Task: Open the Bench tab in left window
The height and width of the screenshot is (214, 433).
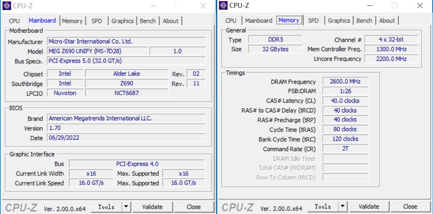Action: pyautogui.click(x=148, y=21)
